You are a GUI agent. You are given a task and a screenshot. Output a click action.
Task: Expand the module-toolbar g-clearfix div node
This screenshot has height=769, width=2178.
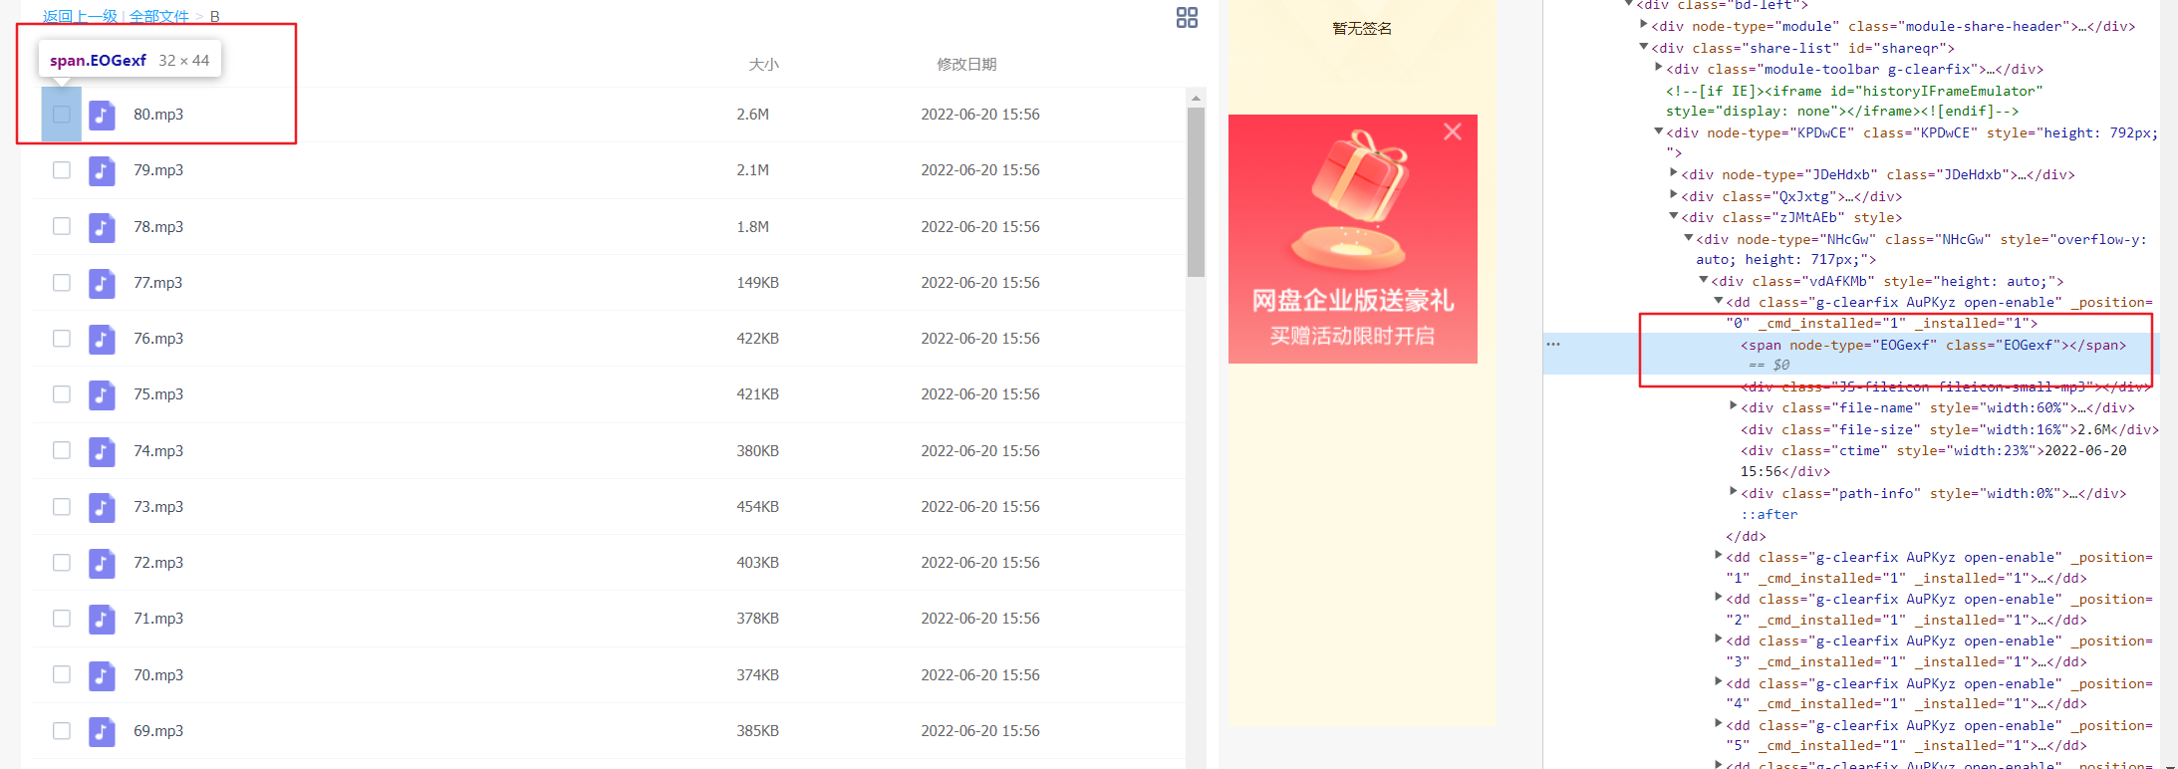(1659, 68)
